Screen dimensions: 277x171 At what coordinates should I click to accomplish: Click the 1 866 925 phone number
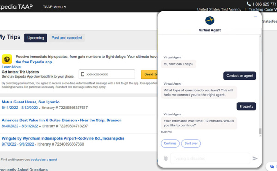[265, 4]
